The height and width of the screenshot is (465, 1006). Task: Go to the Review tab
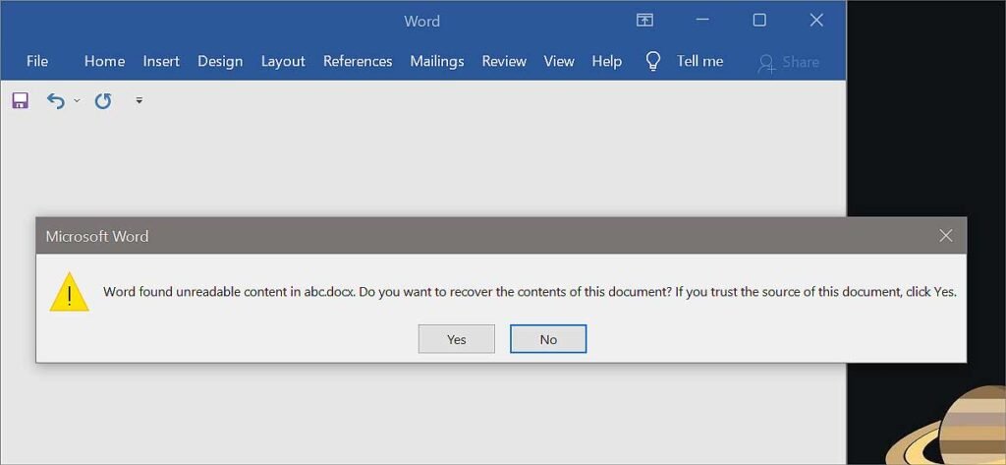coord(504,62)
